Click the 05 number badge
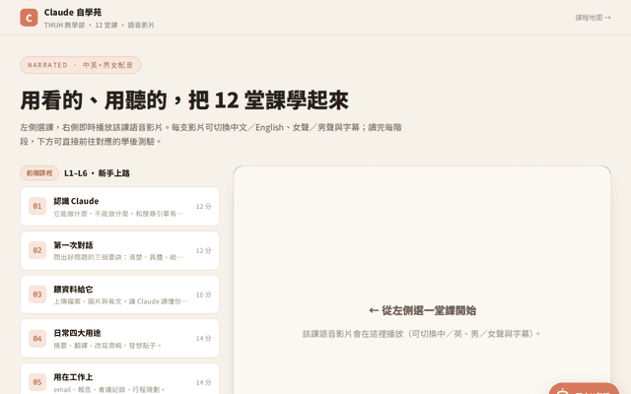This screenshot has height=394, width=631. pos(37,382)
